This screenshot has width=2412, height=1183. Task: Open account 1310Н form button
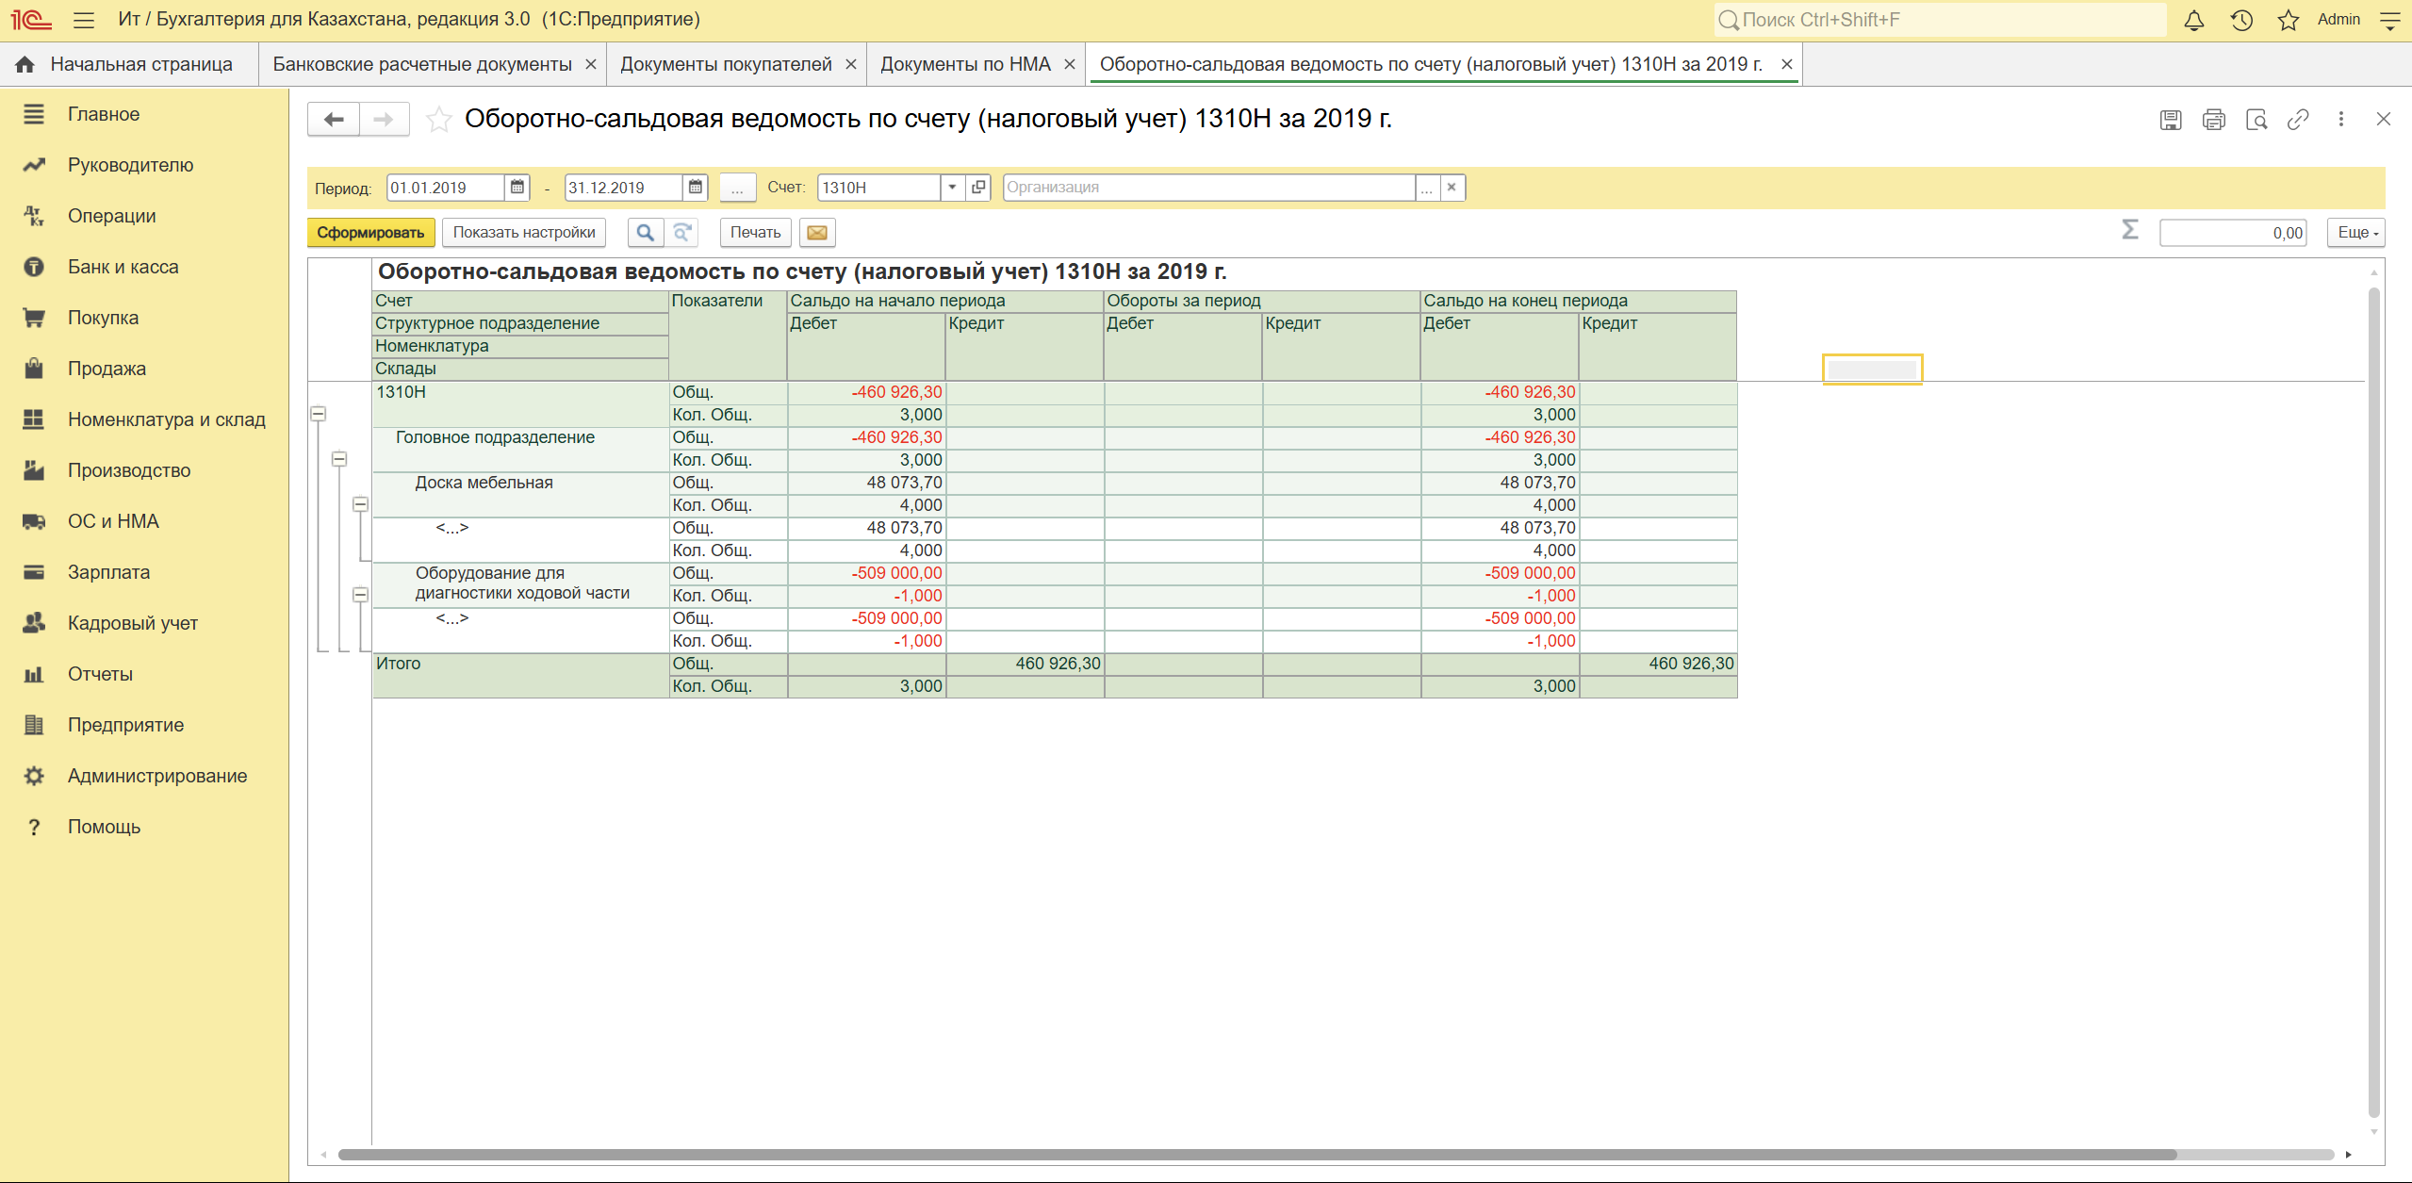[978, 188]
